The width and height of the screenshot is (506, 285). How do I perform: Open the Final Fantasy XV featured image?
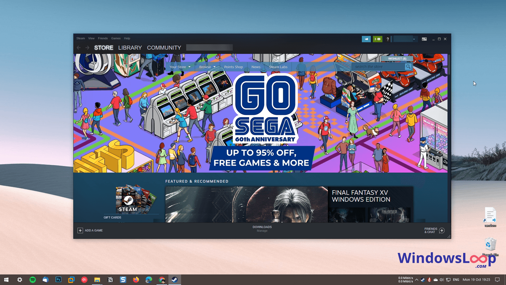pyautogui.click(x=246, y=204)
